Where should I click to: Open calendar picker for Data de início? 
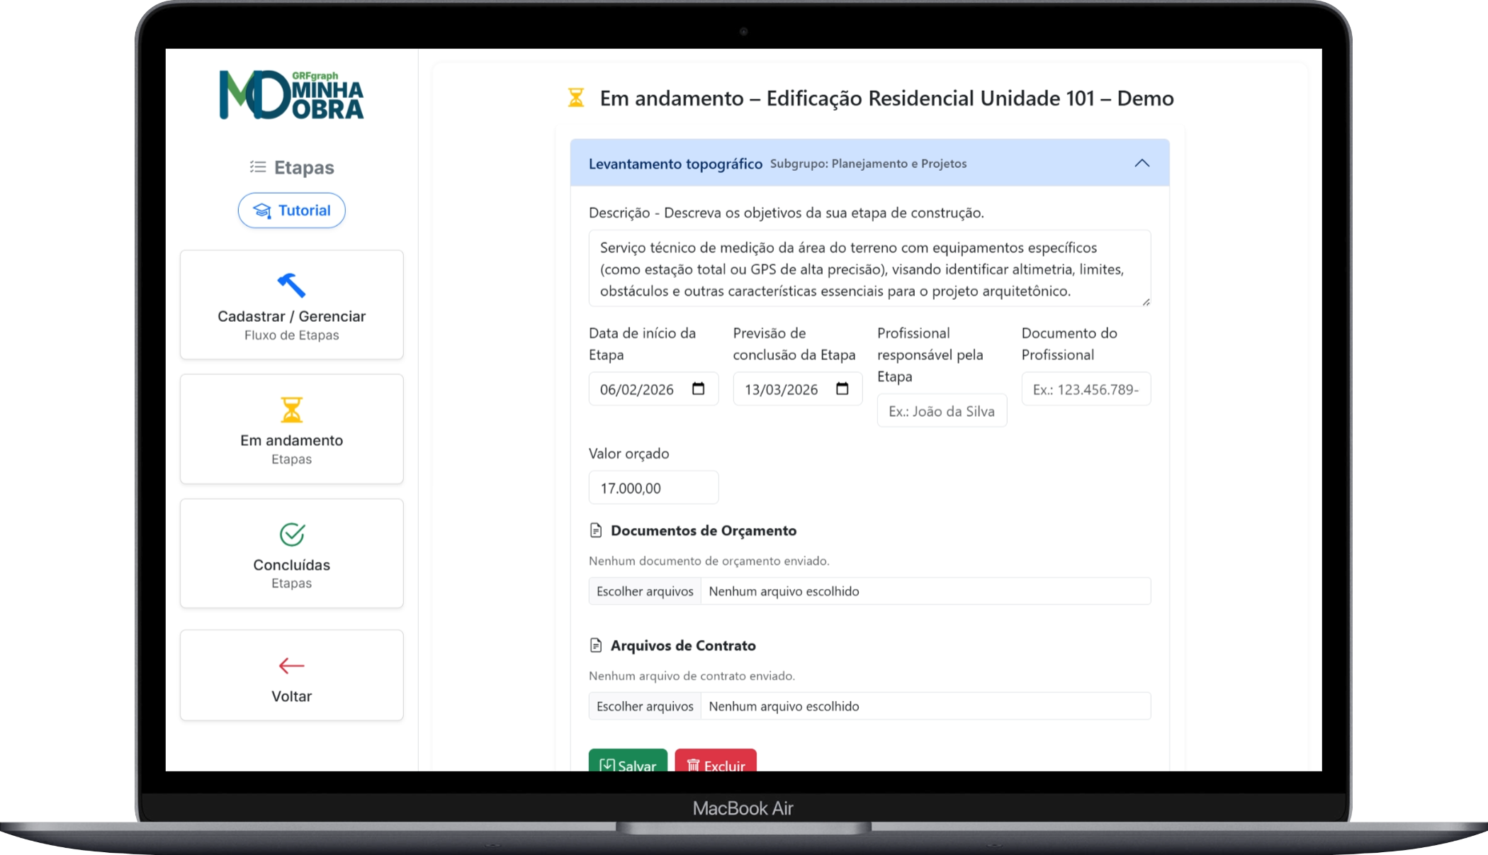(x=698, y=389)
